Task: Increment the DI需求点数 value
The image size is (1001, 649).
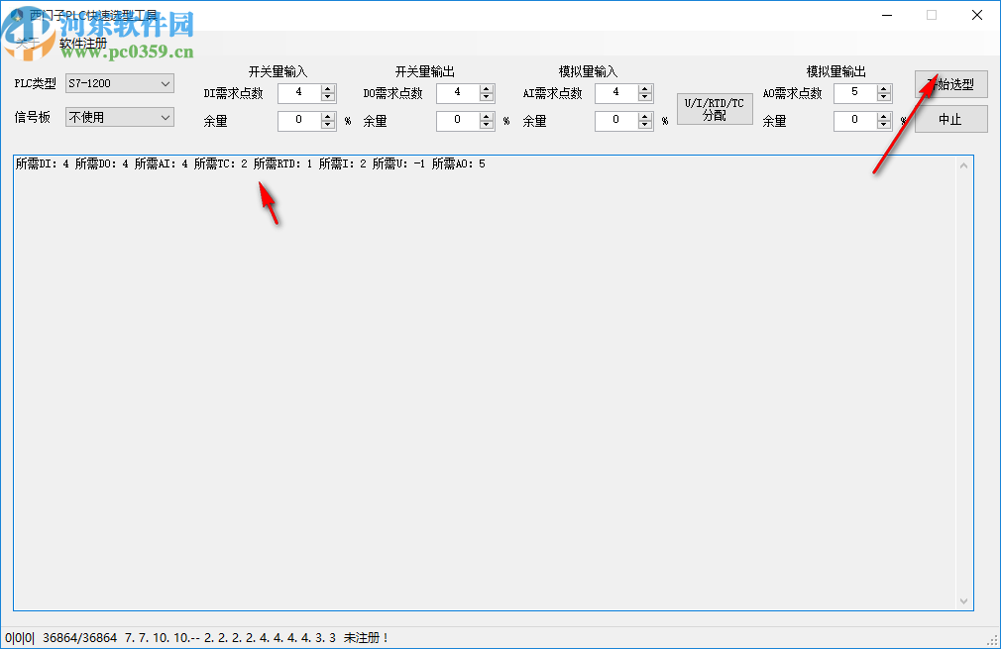Action: pyautogui.click(x=327, y=88)
